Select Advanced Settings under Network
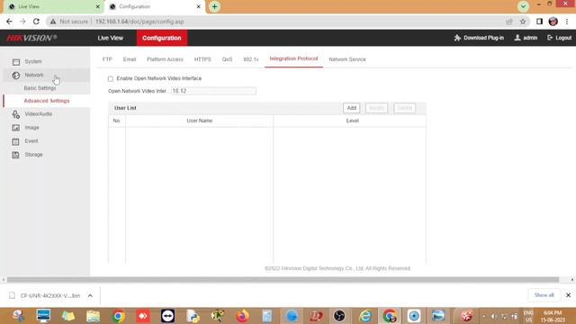Screen dimensions: 576x324 tap(47, 101)
